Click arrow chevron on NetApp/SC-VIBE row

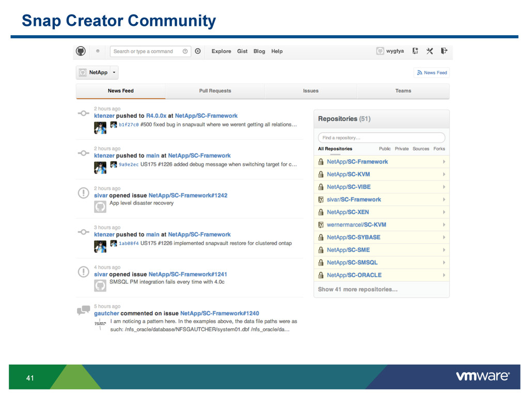pyautogui.click(x=444, y=187)
